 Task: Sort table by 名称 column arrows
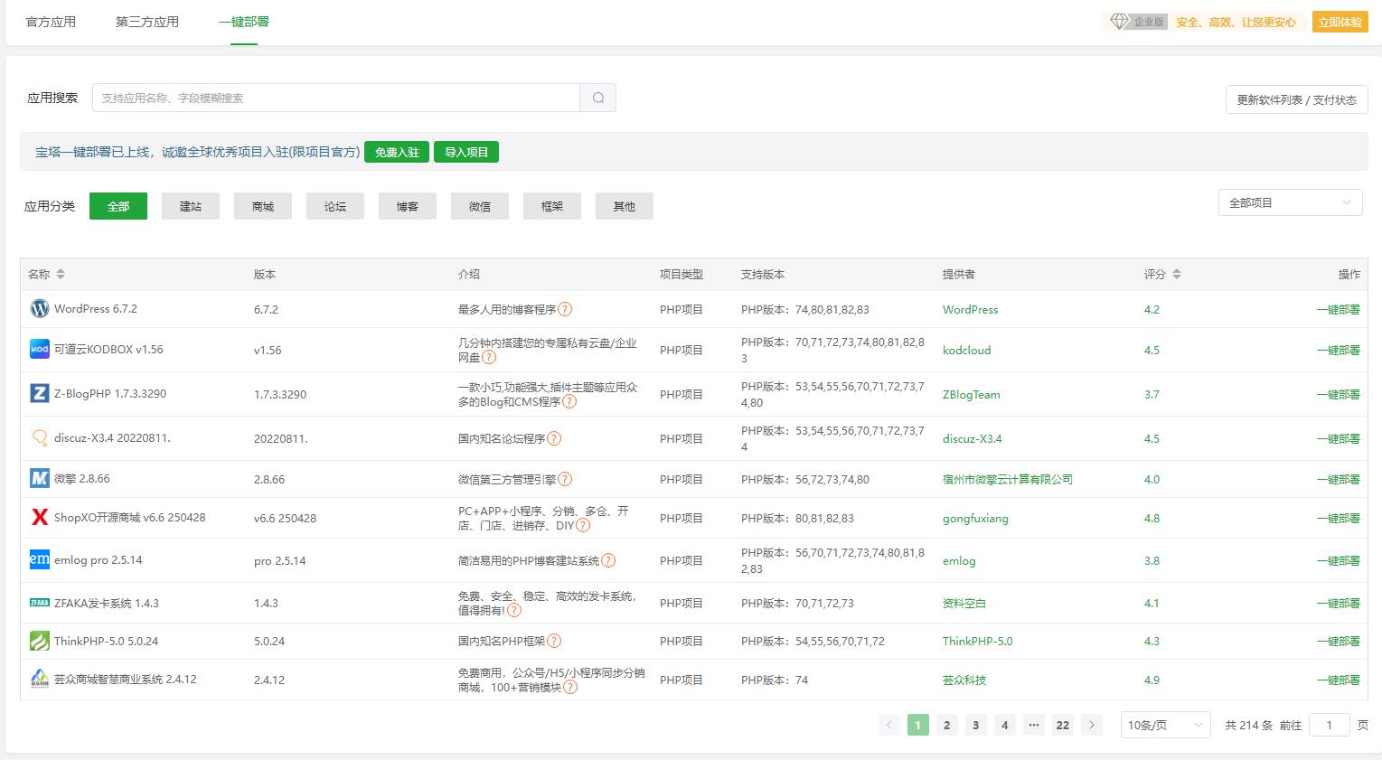(x=61, y=274)
